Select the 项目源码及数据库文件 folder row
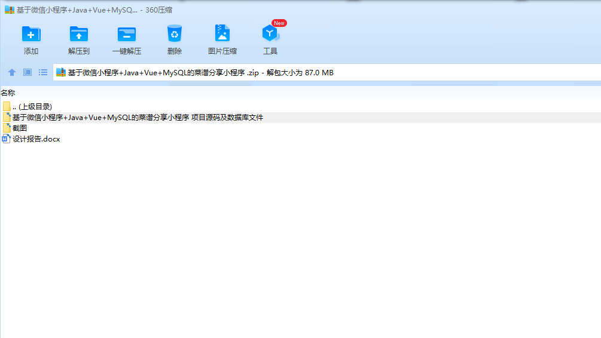 (300, 118)
